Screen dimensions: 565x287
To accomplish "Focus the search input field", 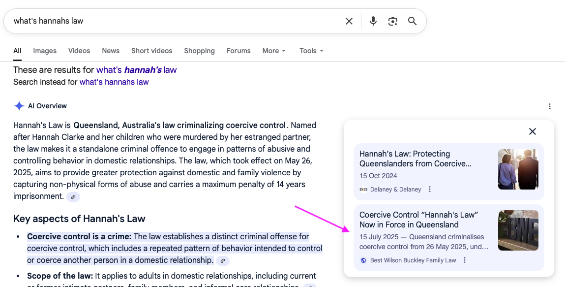I will pos(177,21).
